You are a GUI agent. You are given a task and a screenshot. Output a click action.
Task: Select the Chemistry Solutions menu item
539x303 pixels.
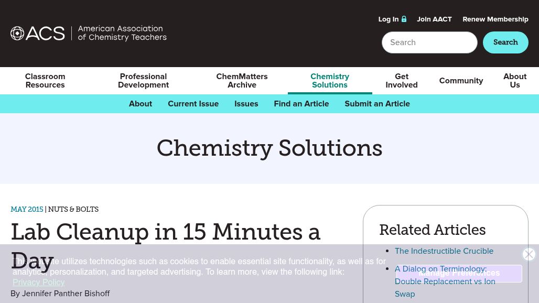click(x=330, y=81)
